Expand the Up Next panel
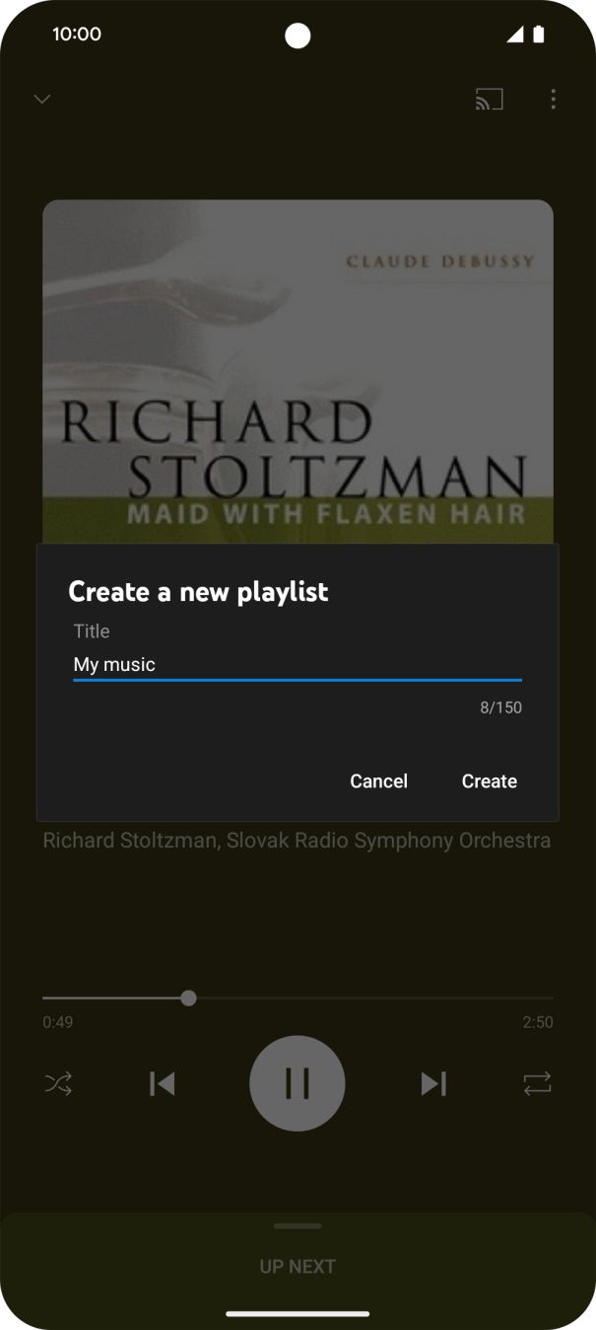Image resolution: width=596 pixels, height=1330 pixels. coord(298,1224)
